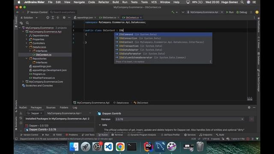
Task: Hide the NuGet panel
Action: (x=254, y=107)
